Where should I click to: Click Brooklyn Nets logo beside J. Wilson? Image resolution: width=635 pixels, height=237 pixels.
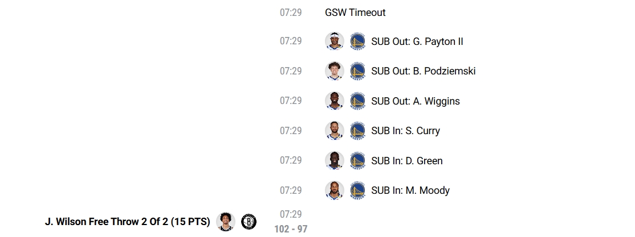point(249,222)
